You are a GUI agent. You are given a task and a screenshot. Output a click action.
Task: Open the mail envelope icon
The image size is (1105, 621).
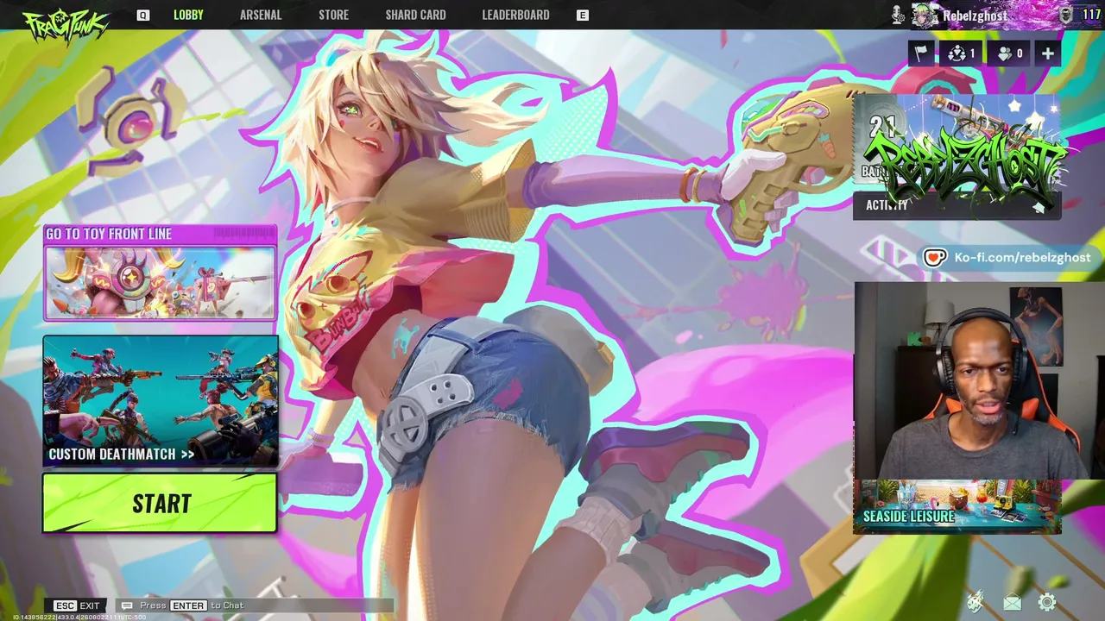tap(1012, 603)
